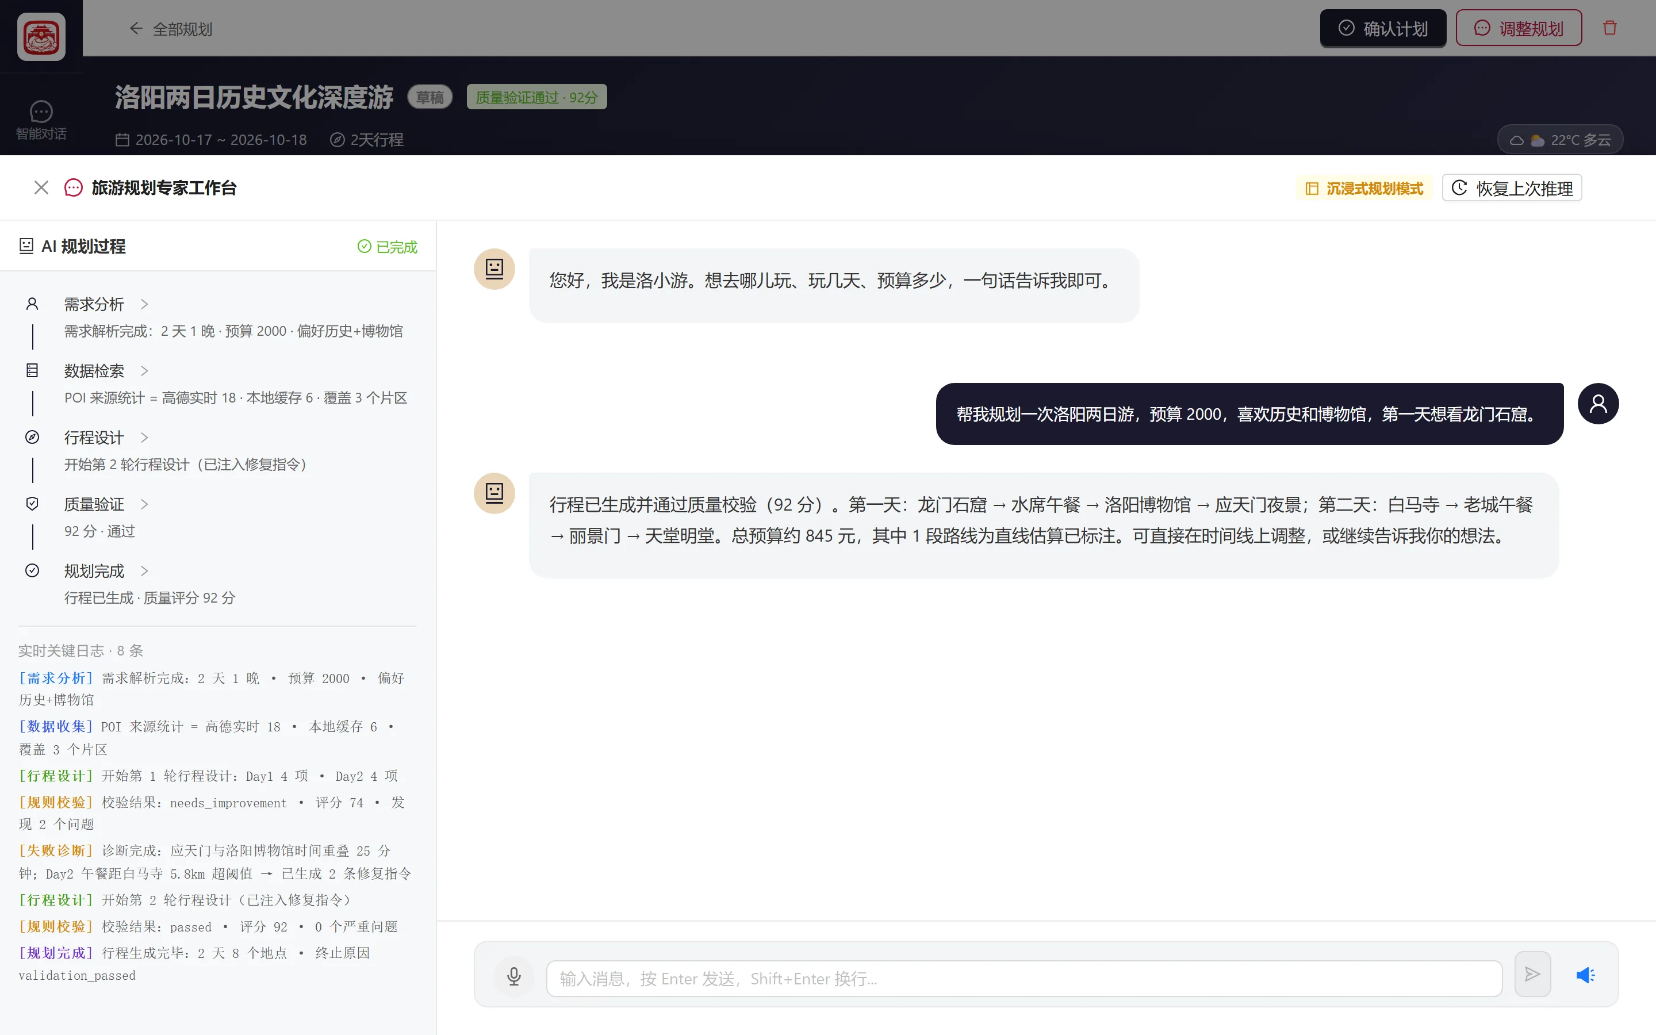This screenshot has height=1035, width=1656.
Task: Click the 22°C 多云 weather chip
Action: (x=1560, y=140)
